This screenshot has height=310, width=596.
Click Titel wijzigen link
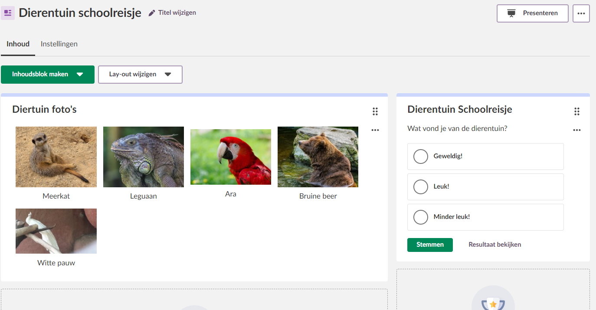(177, 13)
